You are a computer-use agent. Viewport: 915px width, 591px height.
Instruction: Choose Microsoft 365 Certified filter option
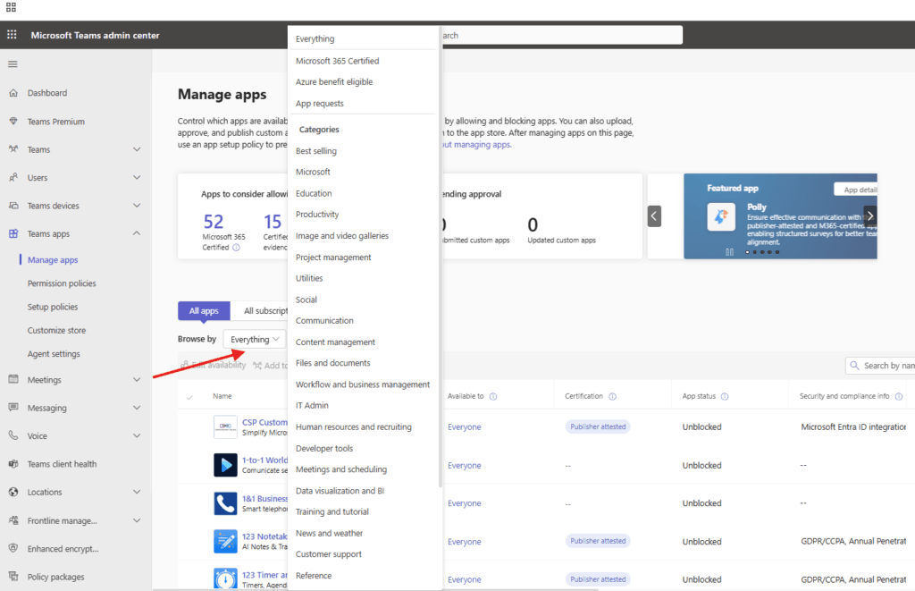pyautogui.click(x=337, y=61)
